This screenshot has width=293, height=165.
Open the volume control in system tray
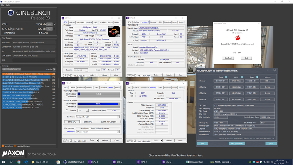[268, 162]
